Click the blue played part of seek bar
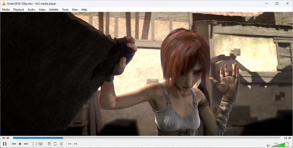 (x=38, y=138)
